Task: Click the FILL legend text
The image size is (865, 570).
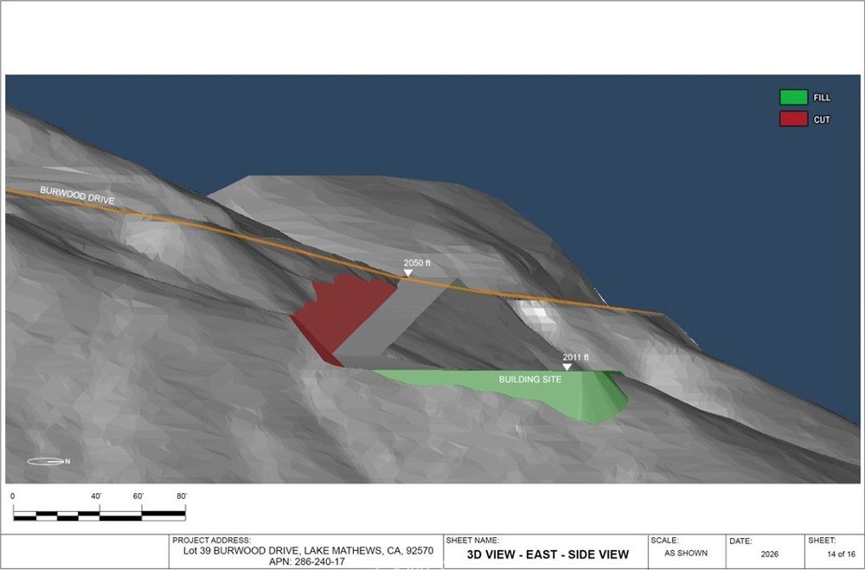Action: pyautogui.click(x=822, y=99)
